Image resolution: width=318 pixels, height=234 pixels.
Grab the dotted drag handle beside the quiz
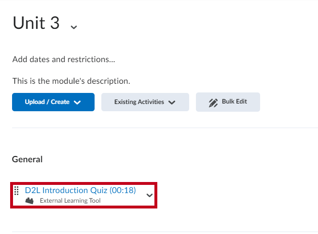pyautogui.click(x=16, y=191)
